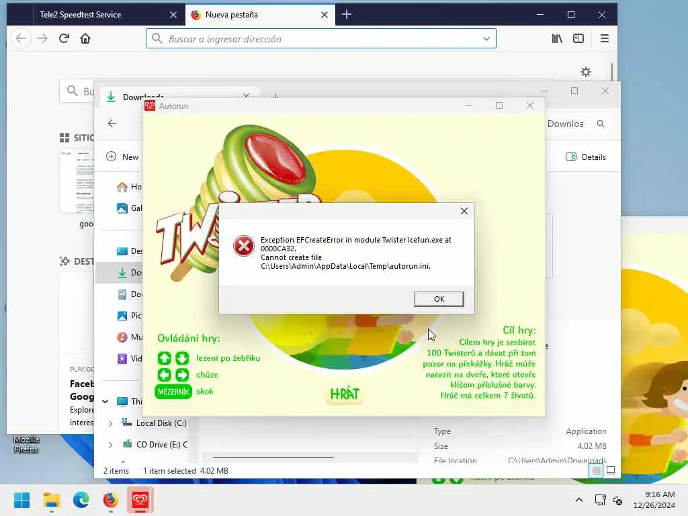Reload the page in Firefox
The height and width of the screenshot is (516, 688).
click(64, 38)
